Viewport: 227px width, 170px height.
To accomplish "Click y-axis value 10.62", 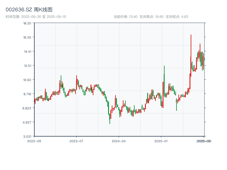I will coord(27,80).
